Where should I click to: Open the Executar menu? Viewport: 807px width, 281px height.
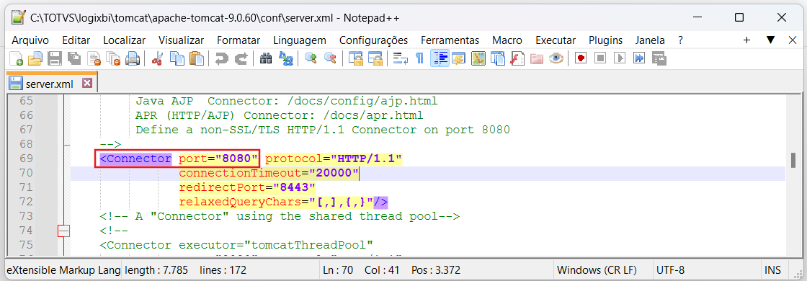click(x=556, y=40)
